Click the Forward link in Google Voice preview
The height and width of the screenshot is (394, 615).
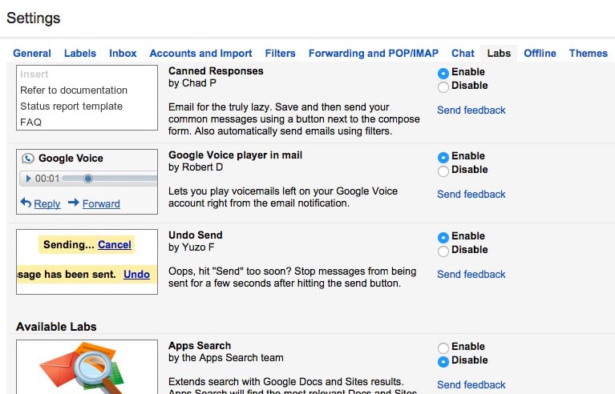(101, 204)
